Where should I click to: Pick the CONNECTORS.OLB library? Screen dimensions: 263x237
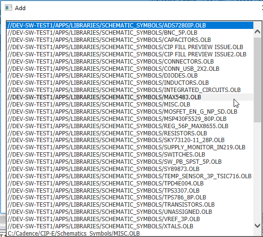coord(130,61)
